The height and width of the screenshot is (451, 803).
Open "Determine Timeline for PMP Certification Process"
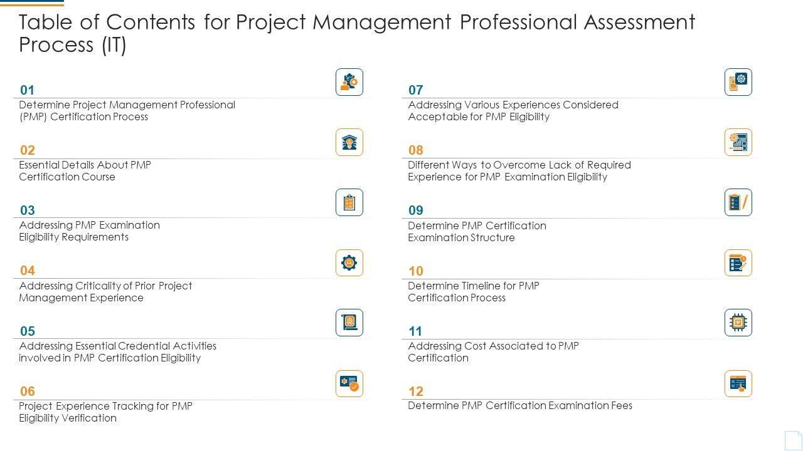[474, 292]
